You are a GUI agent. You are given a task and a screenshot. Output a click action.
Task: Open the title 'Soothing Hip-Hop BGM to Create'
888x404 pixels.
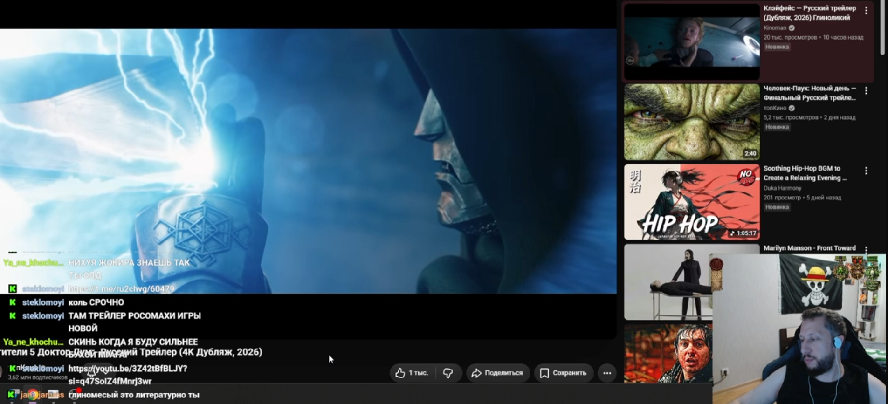[x=805, y=173]
